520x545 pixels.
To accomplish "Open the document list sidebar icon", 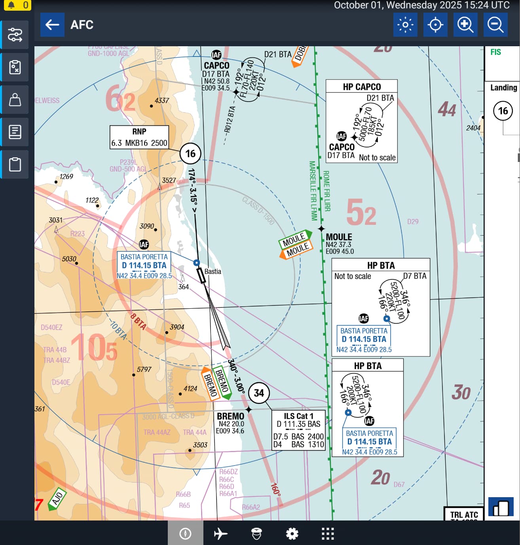I will pos(15,132).
